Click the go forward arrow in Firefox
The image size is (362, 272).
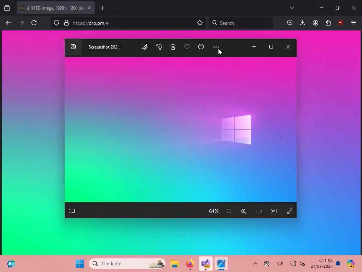[x=21, y=23]
